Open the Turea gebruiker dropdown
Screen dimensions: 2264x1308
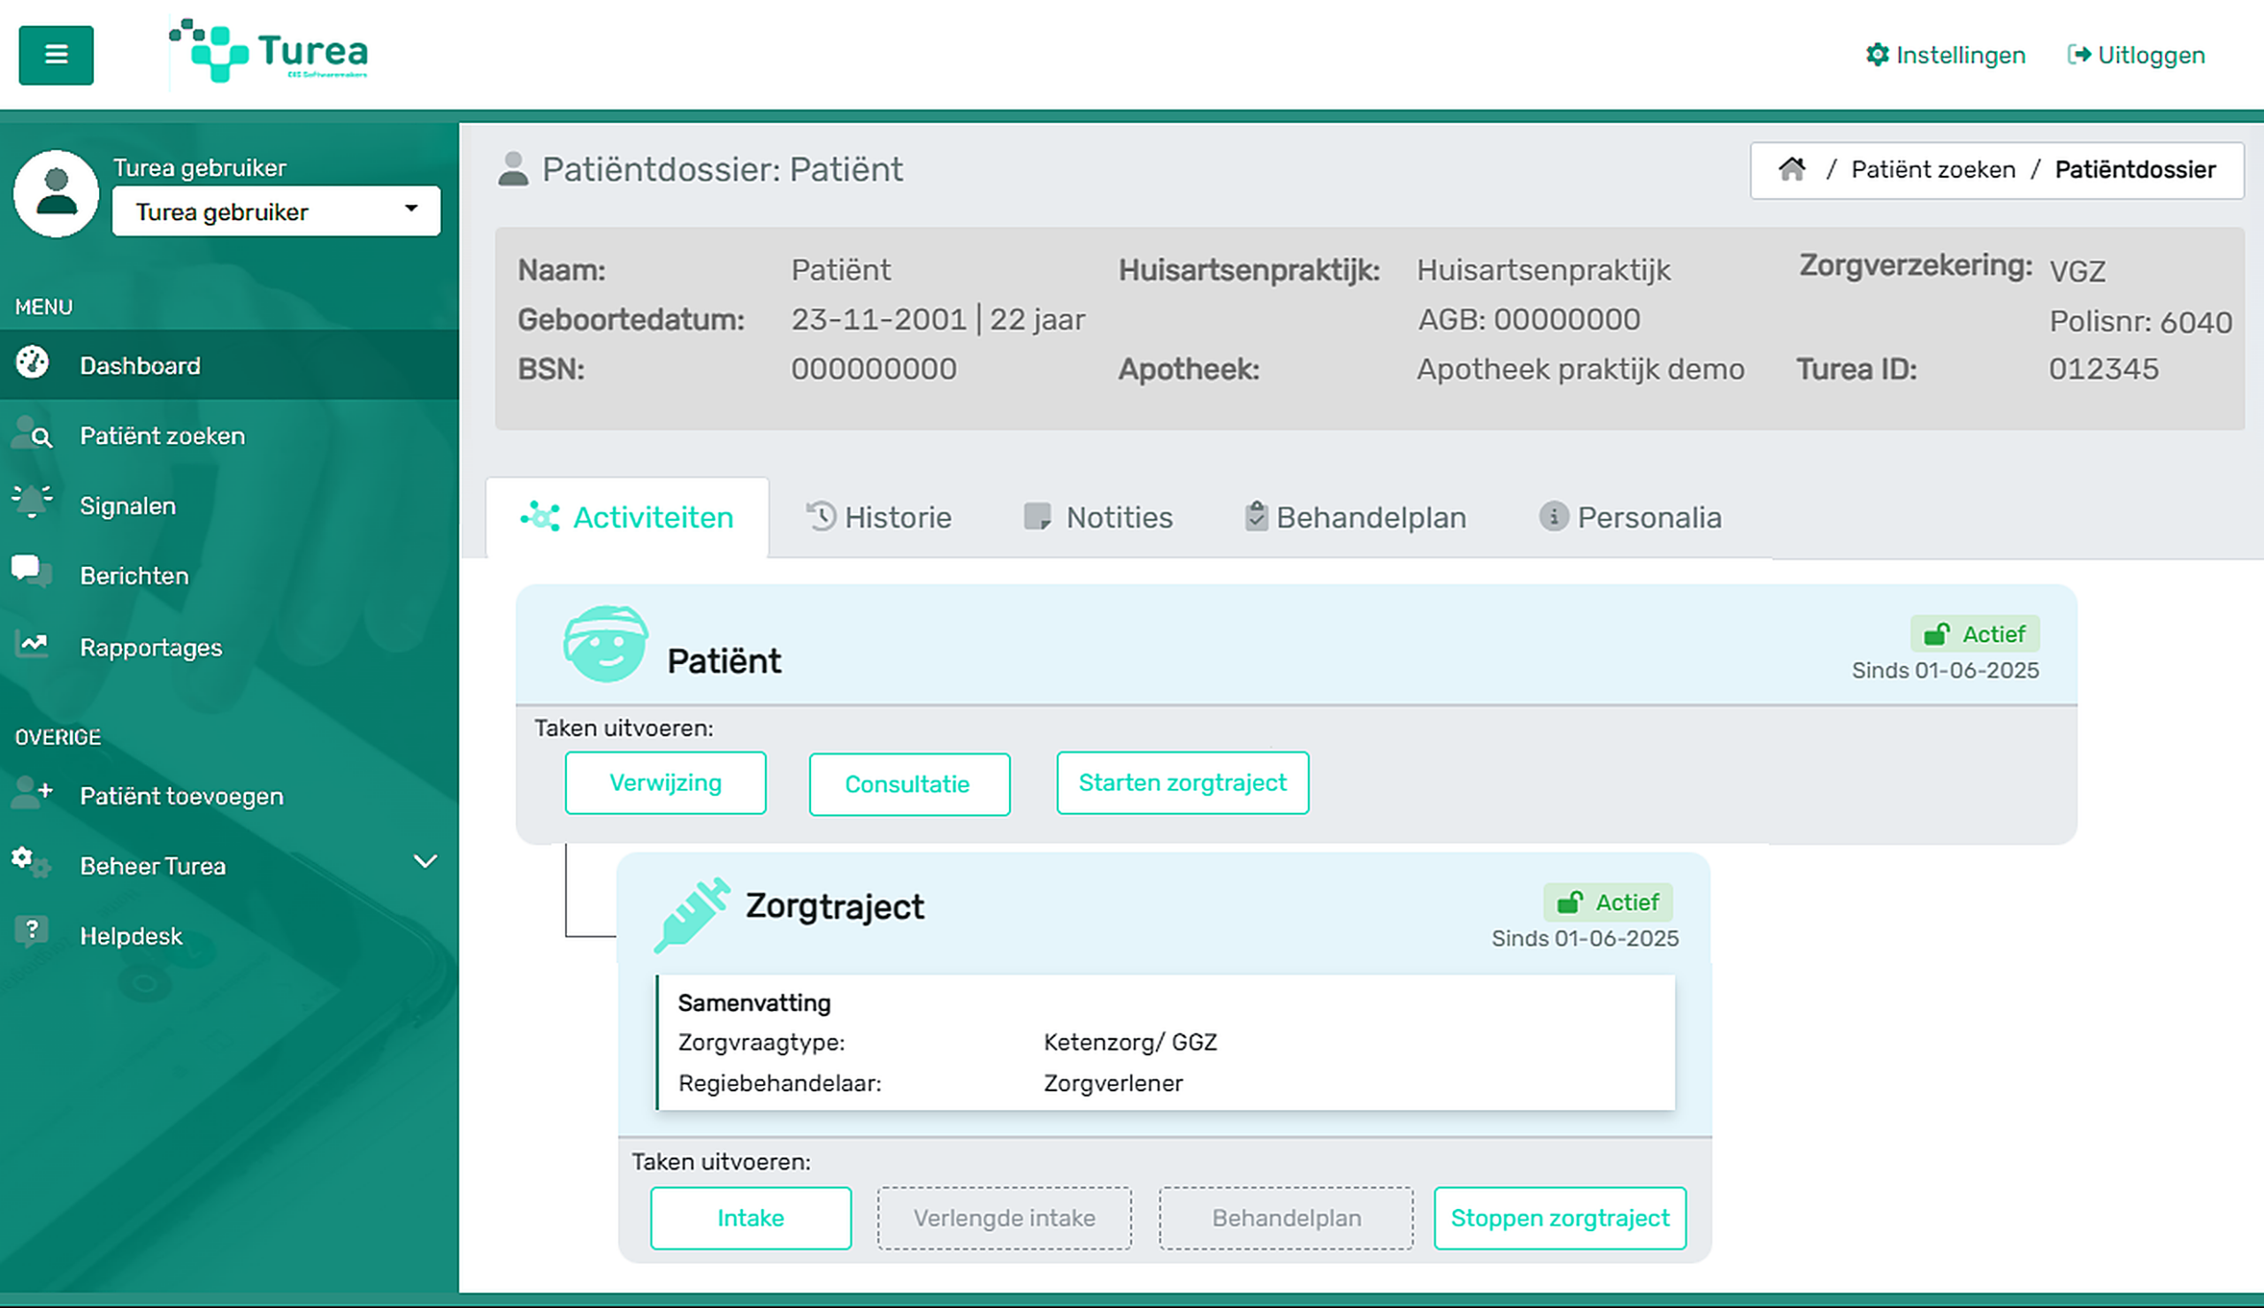[x=277, y=212]
